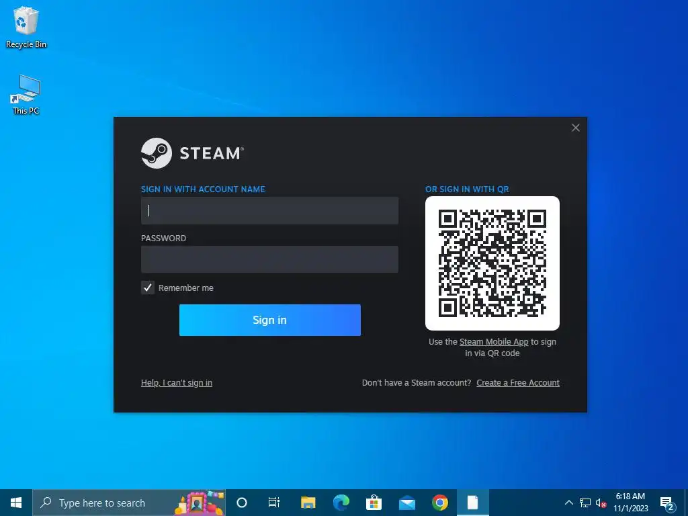Screen dimensions: 688x516
Task: Open the Mail app from taskbar
Action: [406, 503]
